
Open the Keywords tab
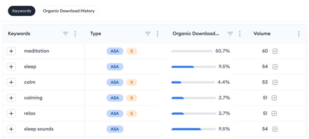(x=21, y=11)
